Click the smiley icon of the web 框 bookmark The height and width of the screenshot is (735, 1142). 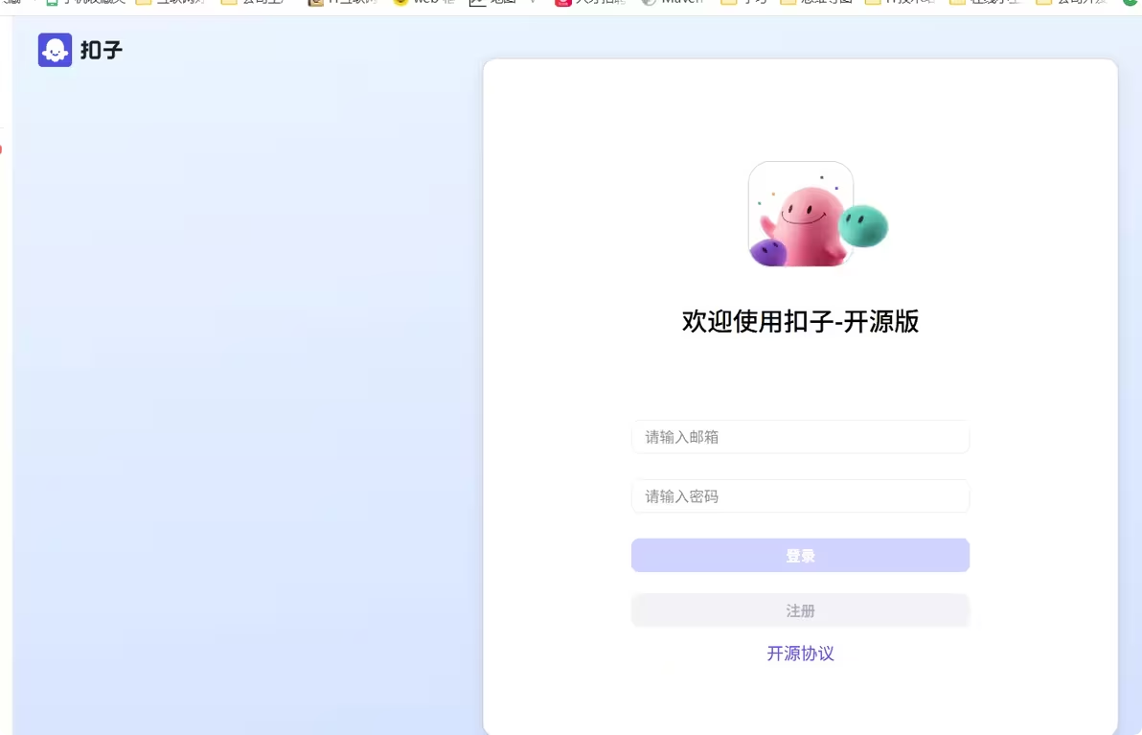click(400, 3)
